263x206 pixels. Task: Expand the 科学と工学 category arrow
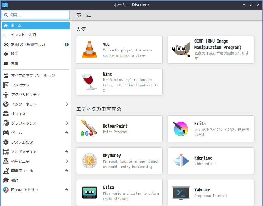67,161
